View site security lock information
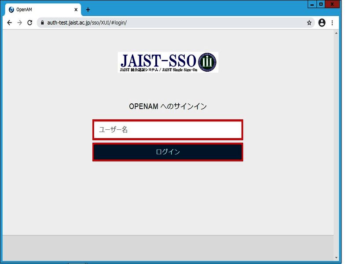Image resolution: width=352 pixels, height=264 pixels. coord(42,23)
